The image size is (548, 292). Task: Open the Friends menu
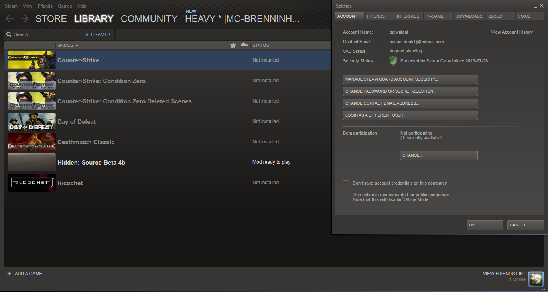(45, 6)
